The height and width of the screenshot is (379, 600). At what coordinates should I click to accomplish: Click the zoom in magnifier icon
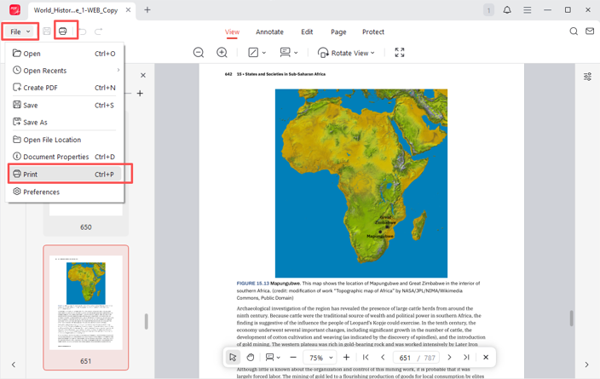(222, 53)
